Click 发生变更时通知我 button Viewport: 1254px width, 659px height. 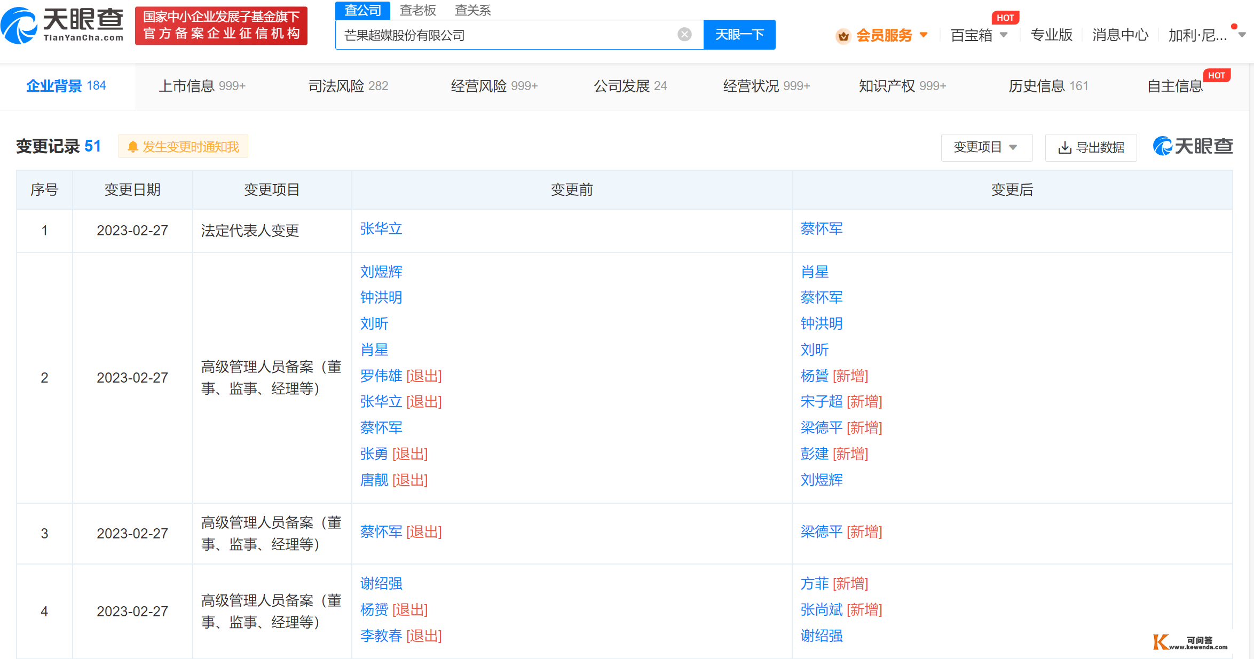coord(183,147)
